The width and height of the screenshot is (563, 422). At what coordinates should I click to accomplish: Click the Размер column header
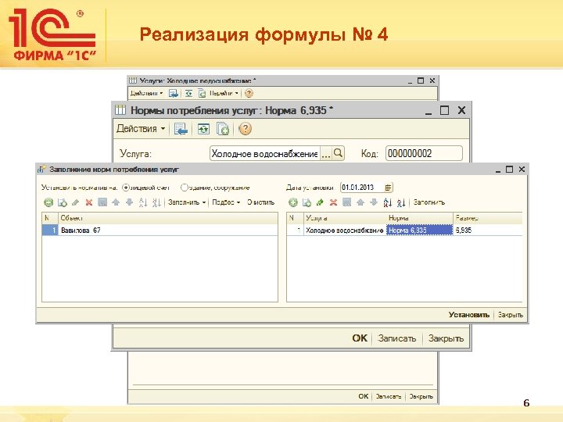[x=488, y=218]
